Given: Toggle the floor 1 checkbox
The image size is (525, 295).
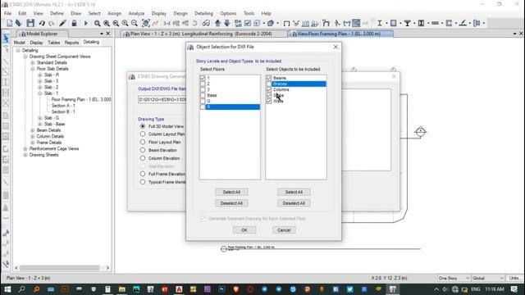Looking at the screenshot, I should (203, 78).
